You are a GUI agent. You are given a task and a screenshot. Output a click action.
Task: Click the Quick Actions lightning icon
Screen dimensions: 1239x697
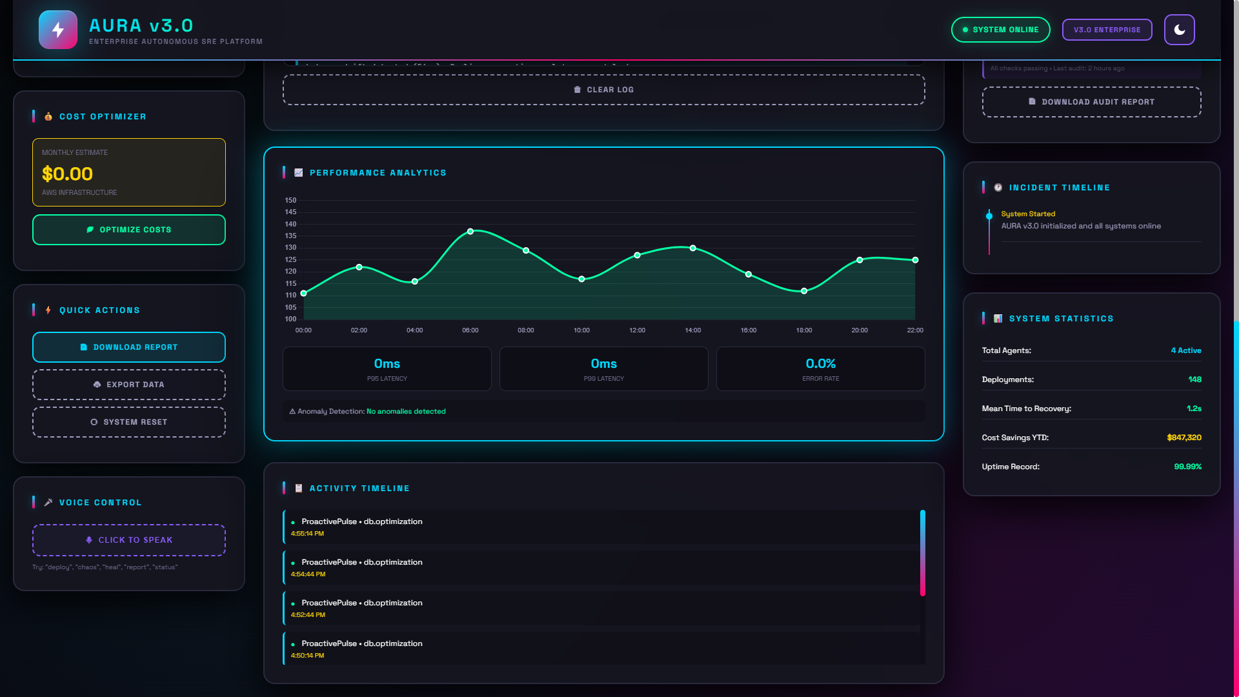(48, 310)
